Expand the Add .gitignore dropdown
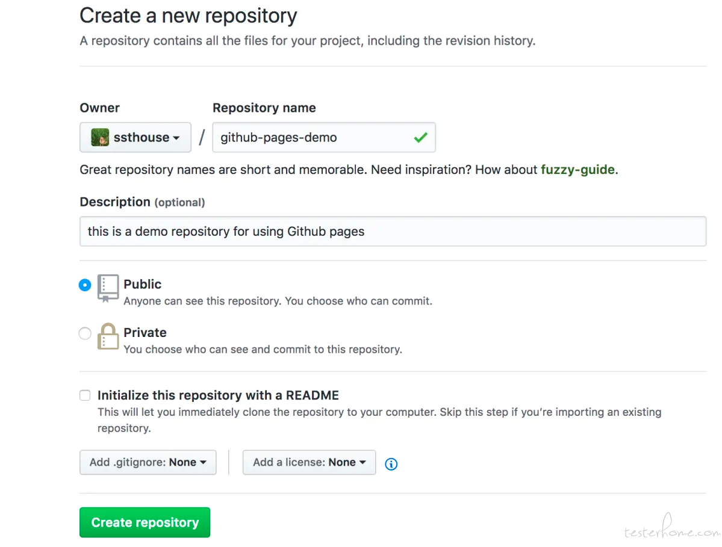Screen dimensions: 722x547 tap(148, 462)
